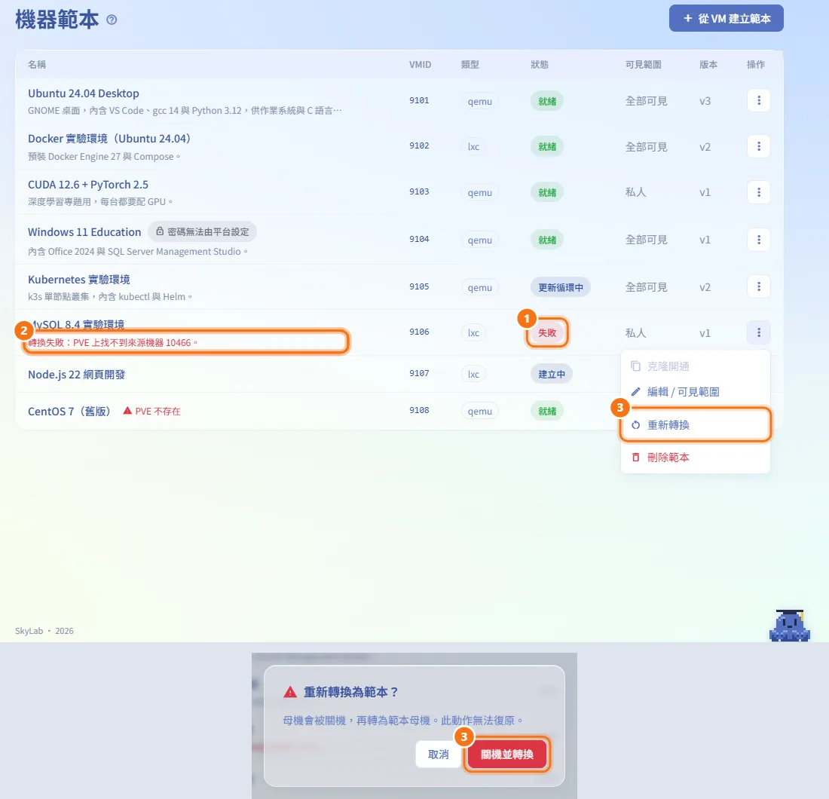Click the 名稱 column header

click(36, 65)
